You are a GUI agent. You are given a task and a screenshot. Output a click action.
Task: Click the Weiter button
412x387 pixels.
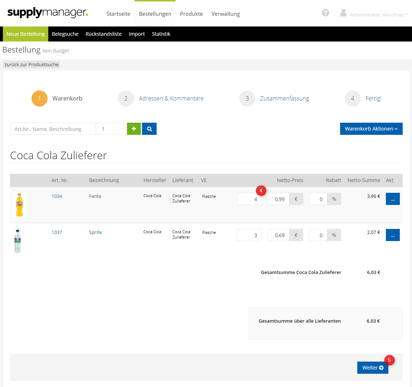372,368
